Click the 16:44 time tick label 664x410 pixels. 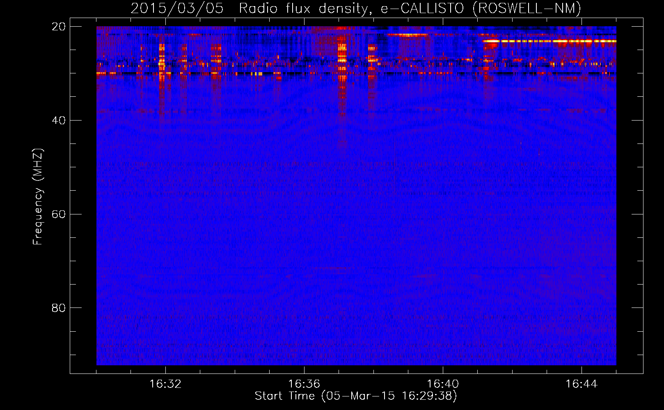point(582,384)
